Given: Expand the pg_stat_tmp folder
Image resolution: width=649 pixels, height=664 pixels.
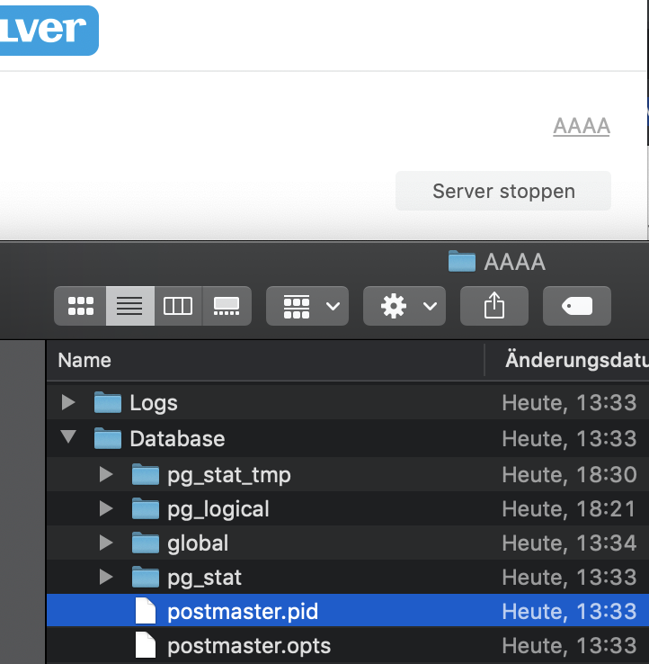Looking at the screenshot, I should (x=106, y=474).
